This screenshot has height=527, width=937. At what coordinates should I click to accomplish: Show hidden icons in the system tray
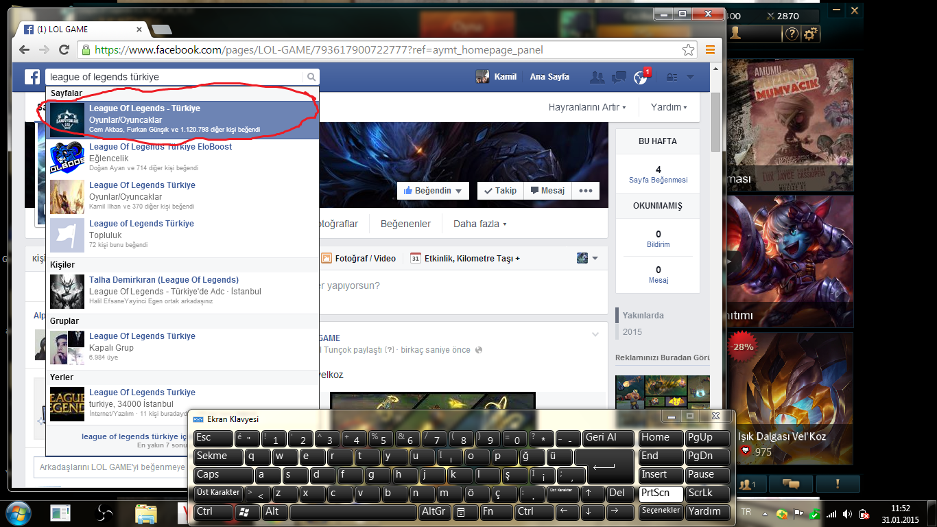[763, 514]
